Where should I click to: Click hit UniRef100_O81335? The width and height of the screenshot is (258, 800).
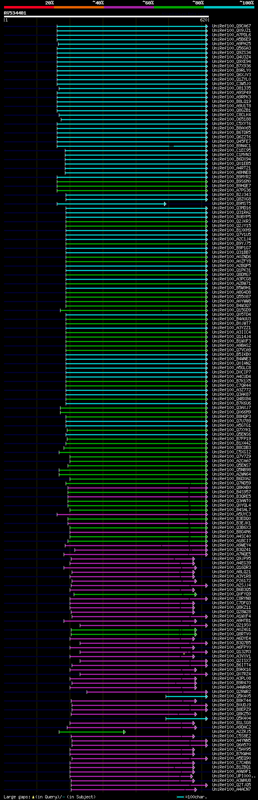[231, 88]
